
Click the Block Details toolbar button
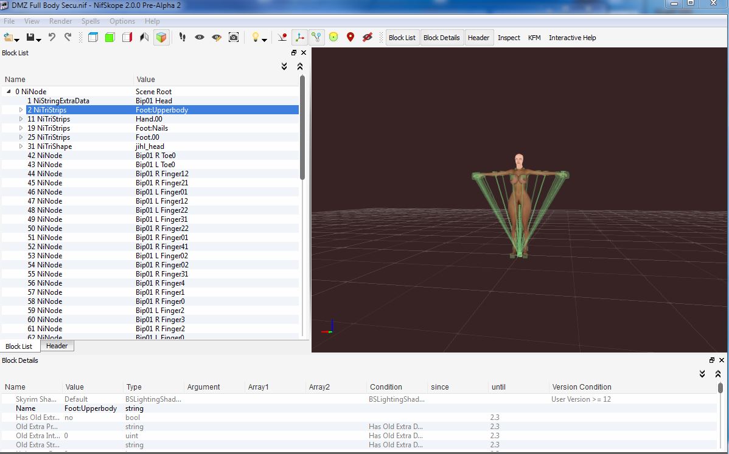click(441, 38)
